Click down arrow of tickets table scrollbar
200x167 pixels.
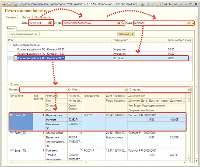pyautogui.click(x=189, y=158)
